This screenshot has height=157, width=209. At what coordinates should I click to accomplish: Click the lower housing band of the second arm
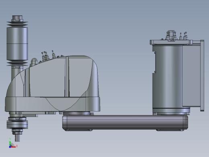53,104
